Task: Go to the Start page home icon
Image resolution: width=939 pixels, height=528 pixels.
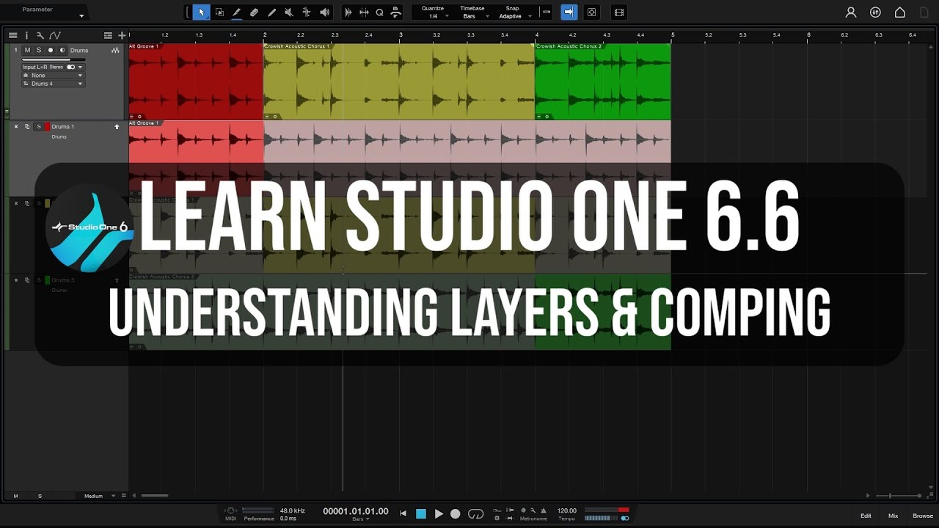Action: coord(899,12)
